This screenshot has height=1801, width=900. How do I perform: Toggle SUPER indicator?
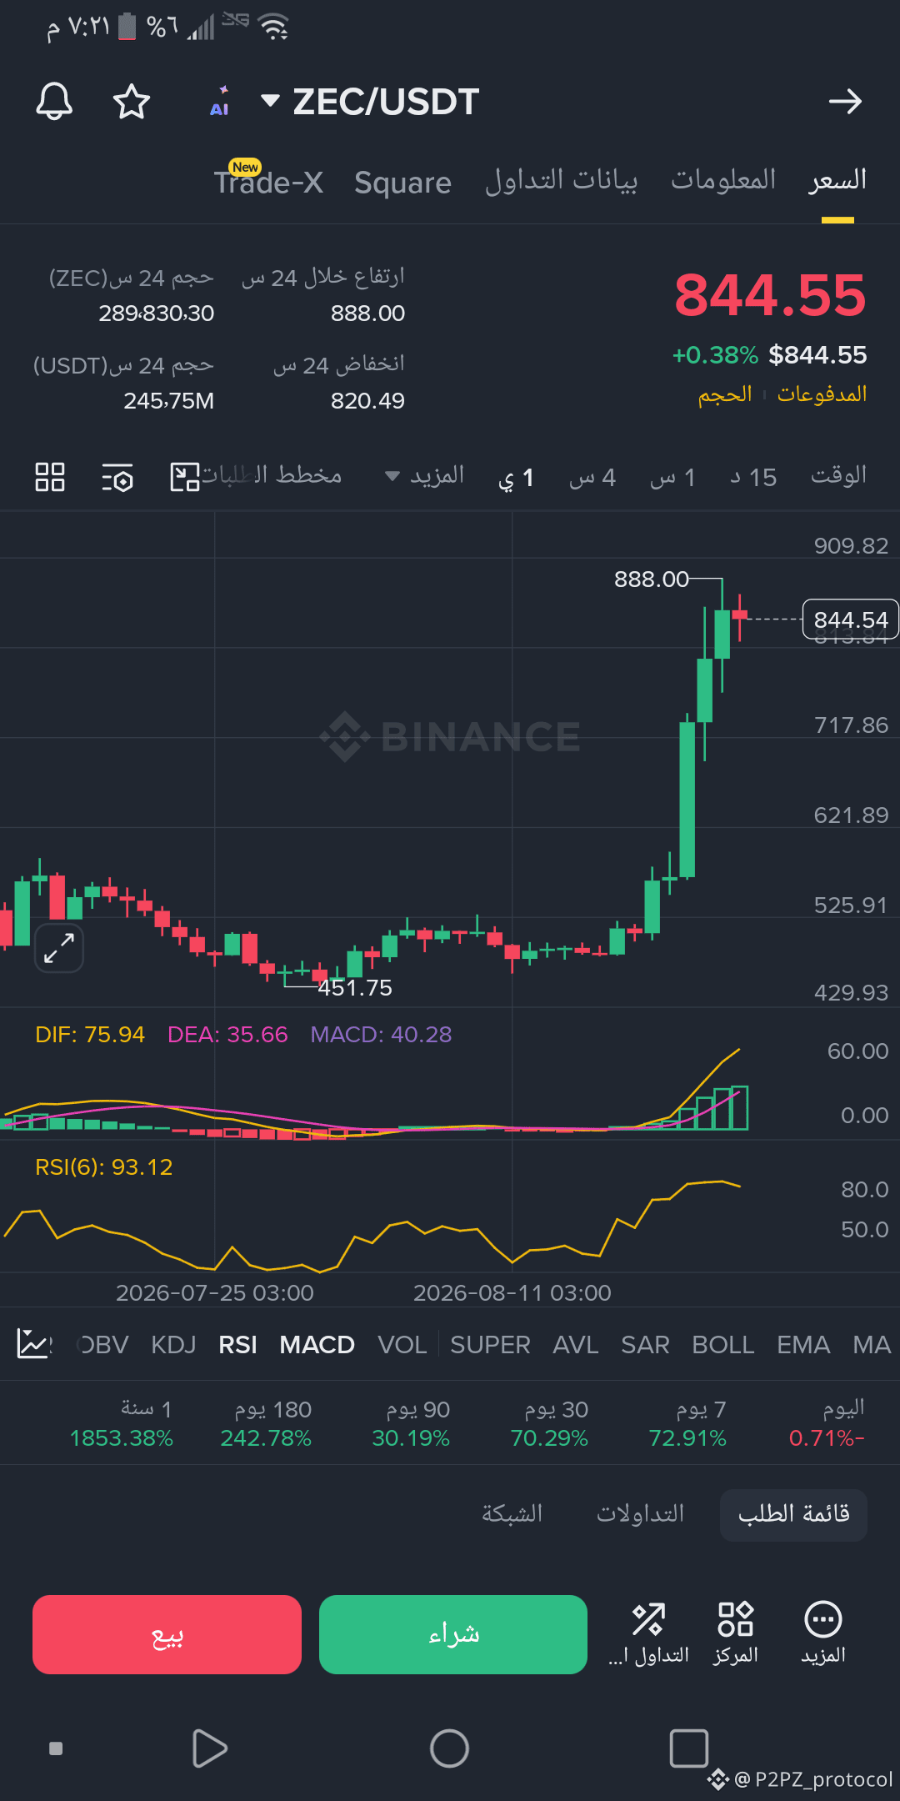tap(490, 1345)
